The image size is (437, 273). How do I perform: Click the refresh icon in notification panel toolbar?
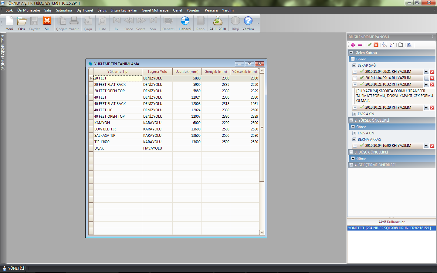[x=409, y=45]
